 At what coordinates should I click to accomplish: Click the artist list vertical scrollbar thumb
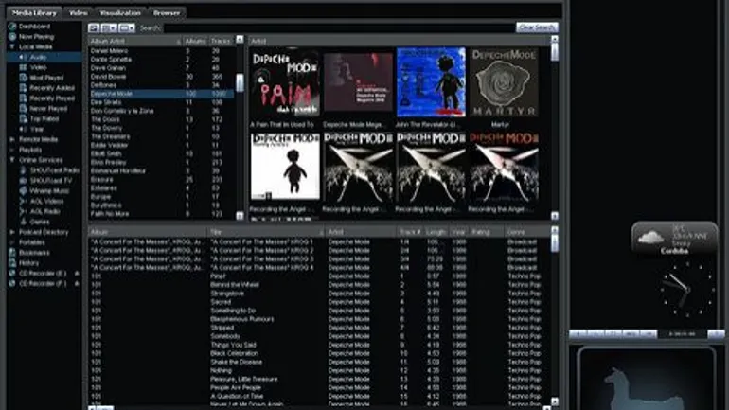point(240,82)
